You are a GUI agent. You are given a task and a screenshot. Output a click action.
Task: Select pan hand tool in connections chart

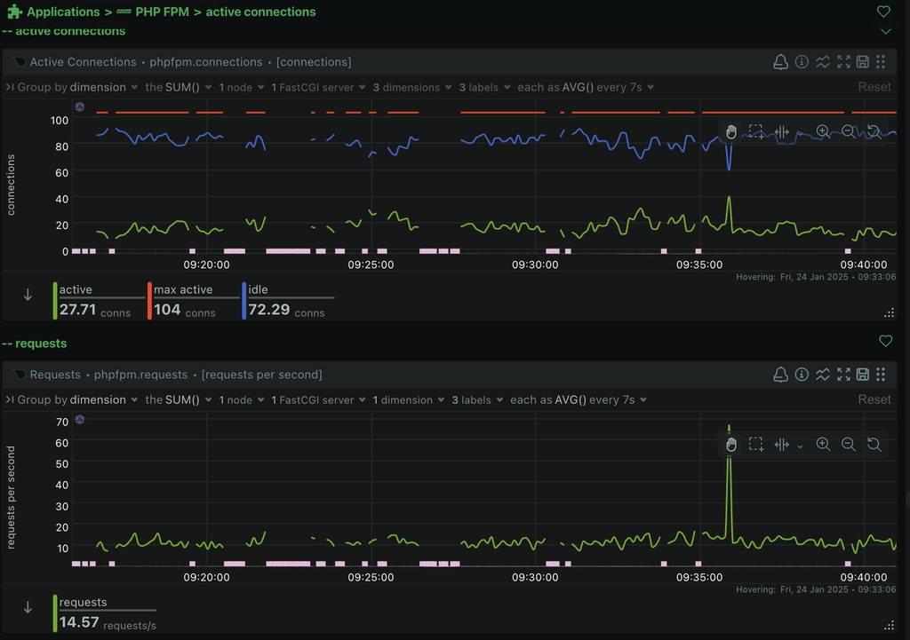(731, 131)
